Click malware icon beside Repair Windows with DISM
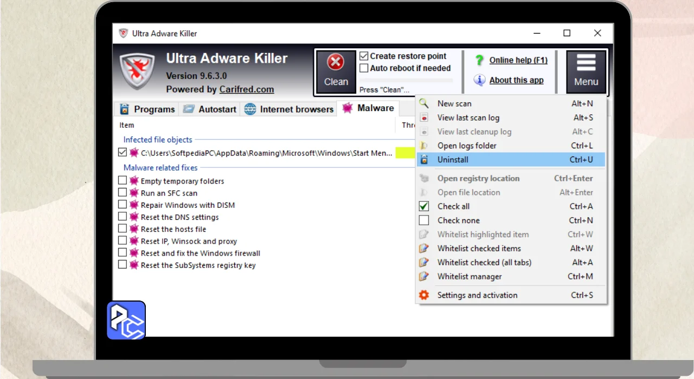694x379 pixels. pos(134,205)
